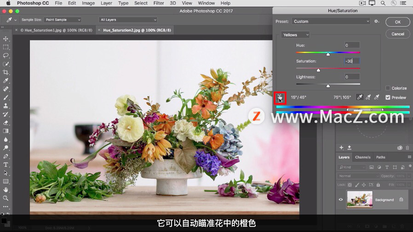Image resolution: width=413 pixels, height=232 pixels.
Task: Select the Rectangular Marquee tool
Action: click(6, 47)
